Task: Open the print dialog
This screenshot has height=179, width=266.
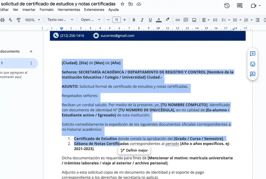Action: 2,20
